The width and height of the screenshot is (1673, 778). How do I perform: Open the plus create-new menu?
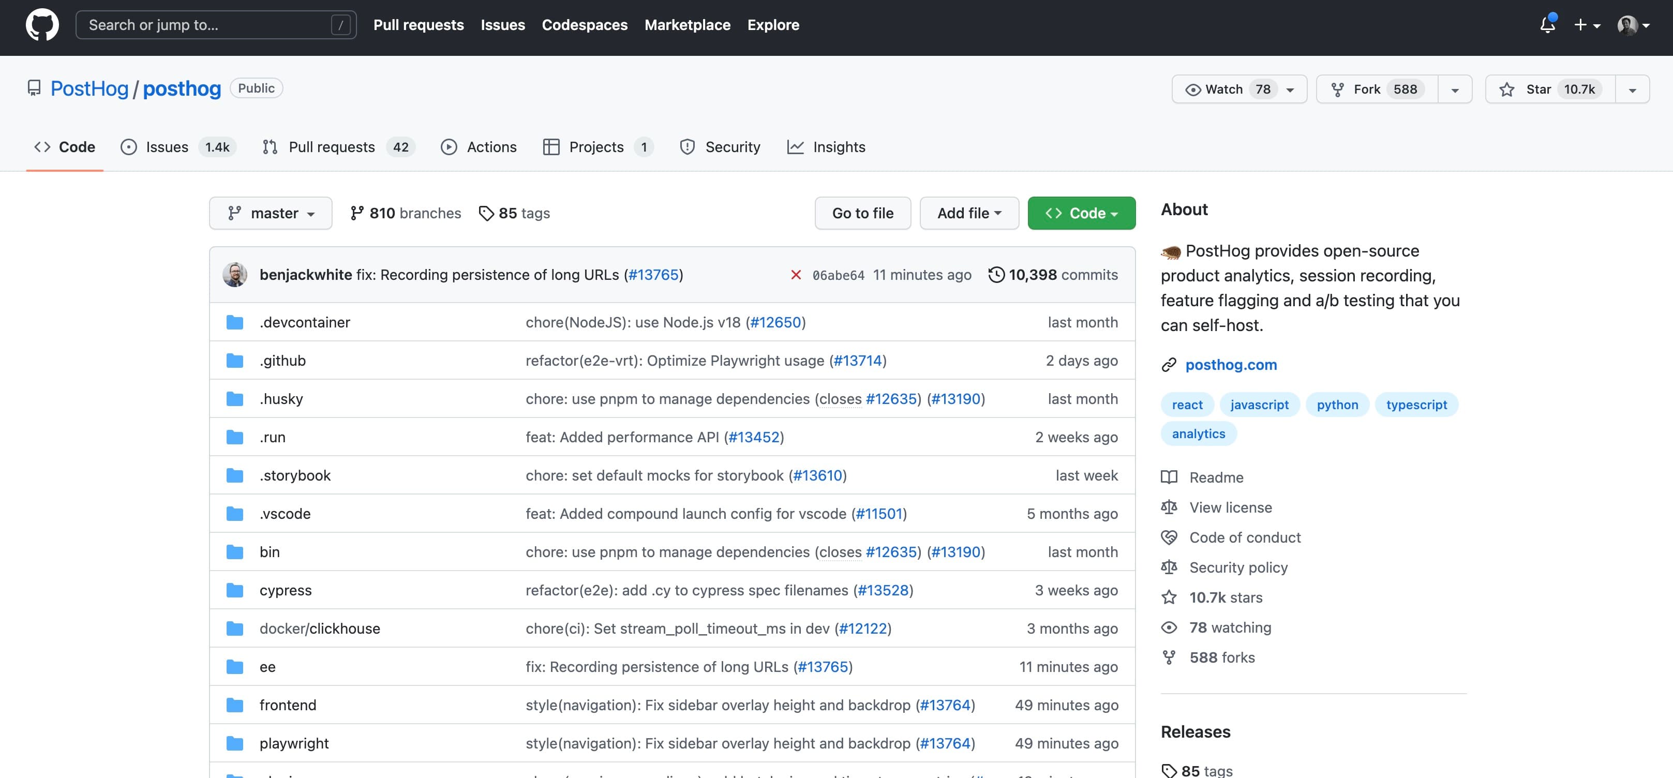1587,25
